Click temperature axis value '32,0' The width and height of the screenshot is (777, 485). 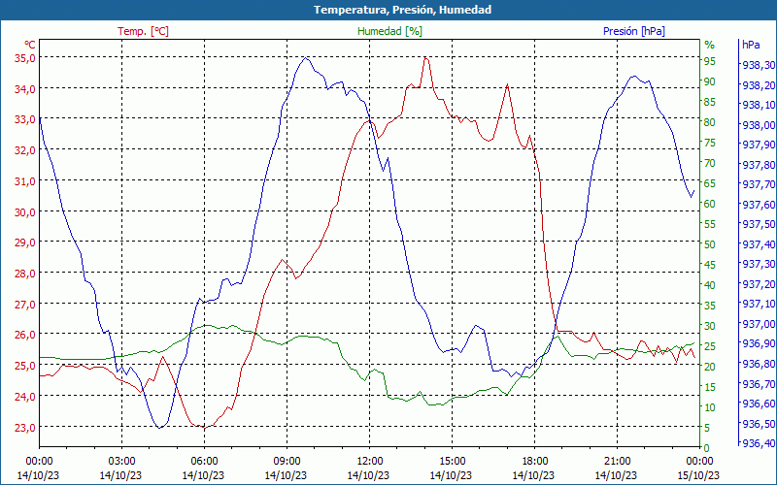(25, 150)
